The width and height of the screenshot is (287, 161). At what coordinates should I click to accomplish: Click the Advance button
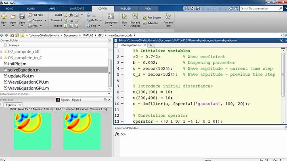pos(150,23)
